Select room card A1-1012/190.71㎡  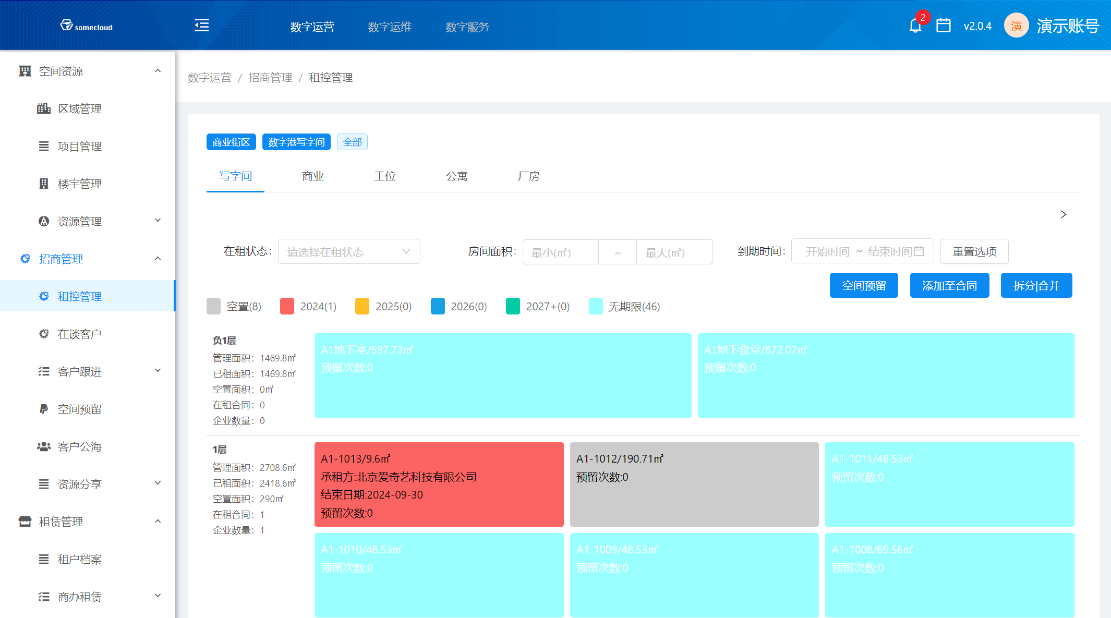click(694, 484)
